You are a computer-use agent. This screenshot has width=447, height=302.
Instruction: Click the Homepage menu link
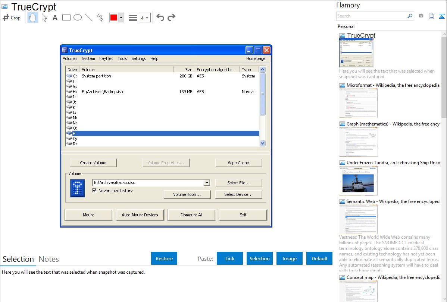pos(256,58)
